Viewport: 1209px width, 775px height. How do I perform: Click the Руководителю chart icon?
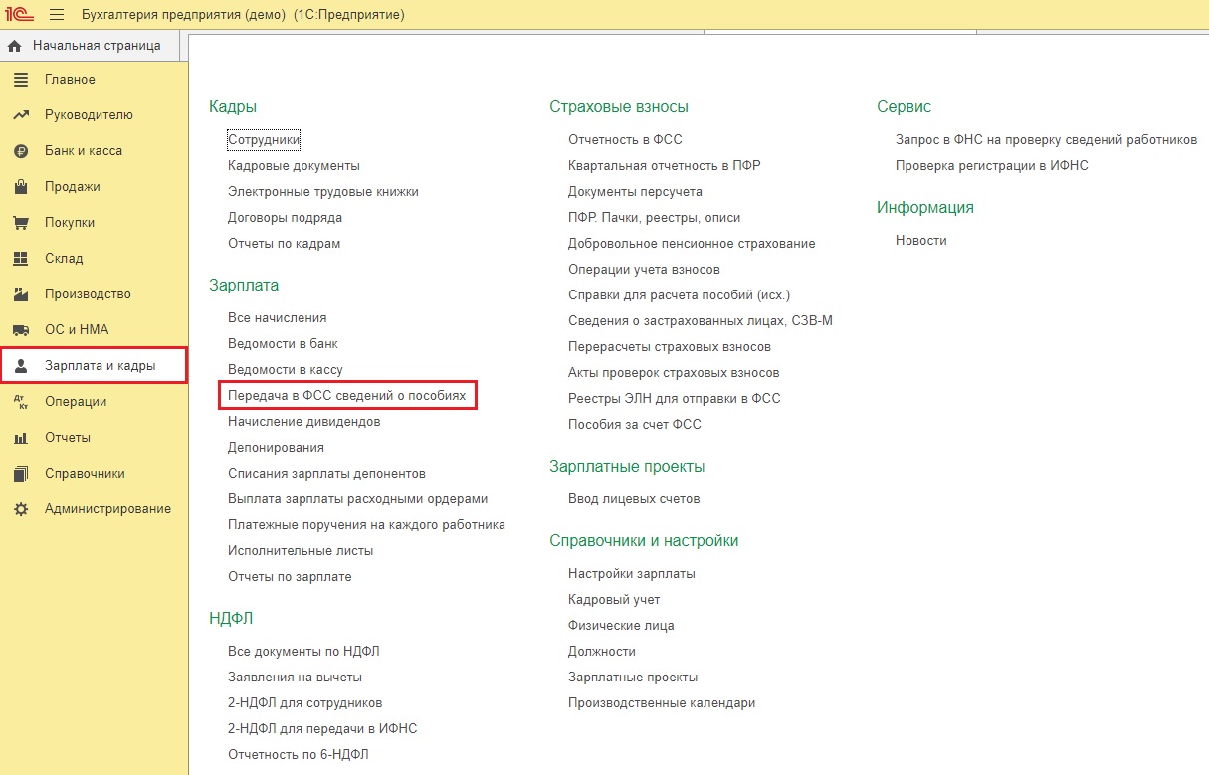[21, 115]
